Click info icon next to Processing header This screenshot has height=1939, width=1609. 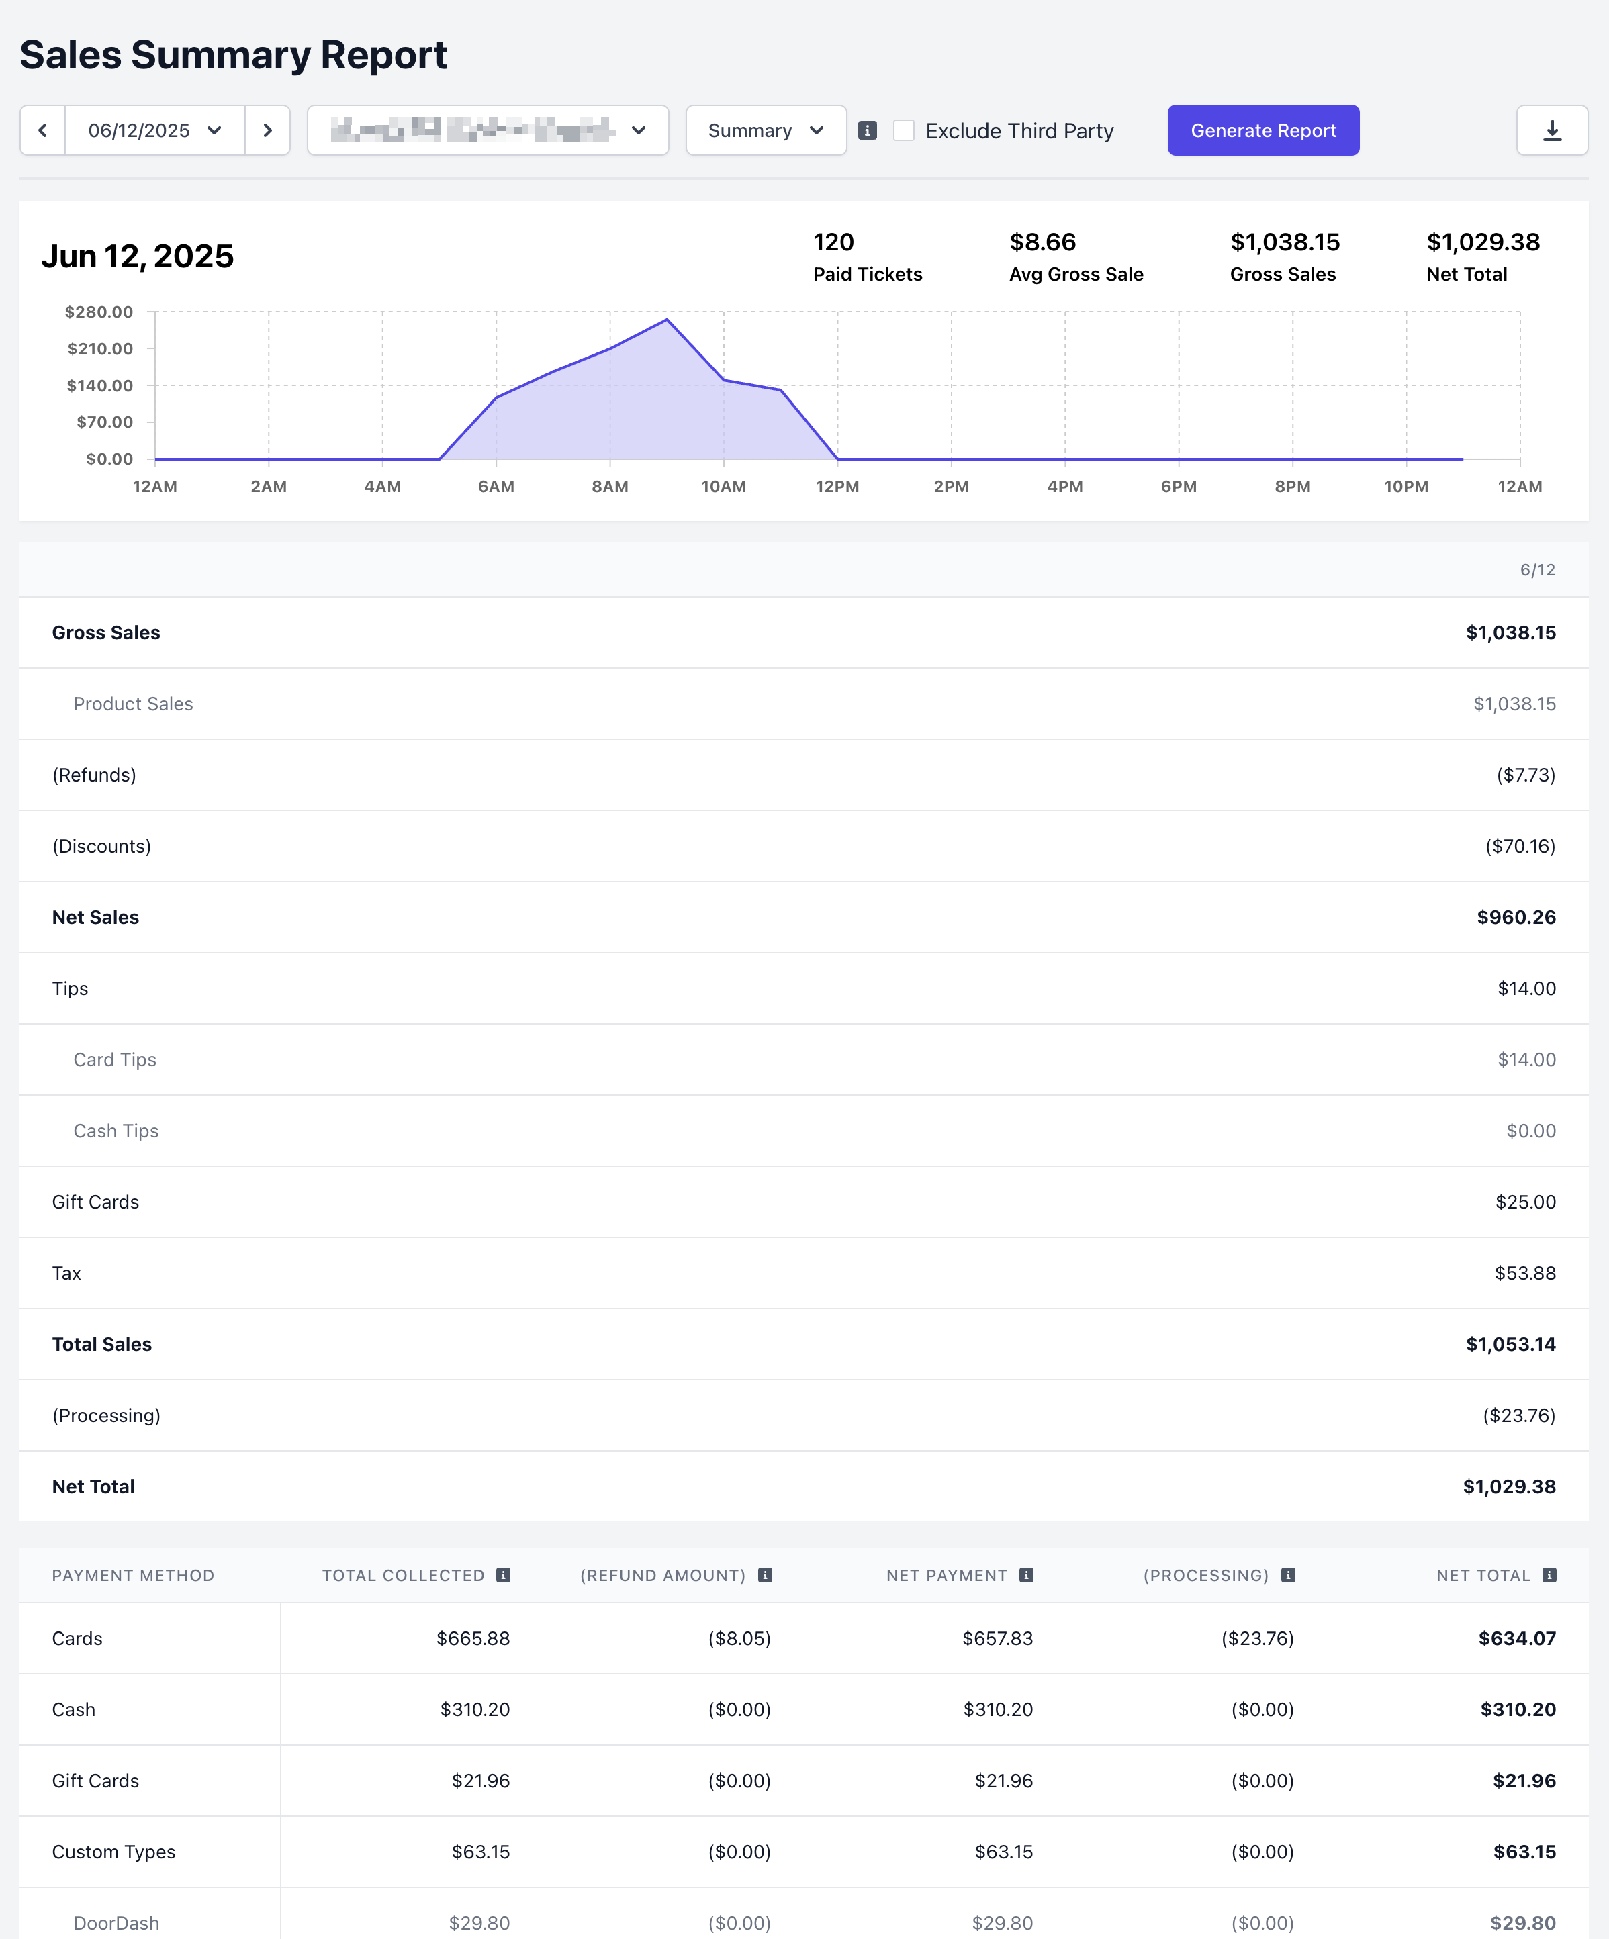(x=1289, y=1575)
